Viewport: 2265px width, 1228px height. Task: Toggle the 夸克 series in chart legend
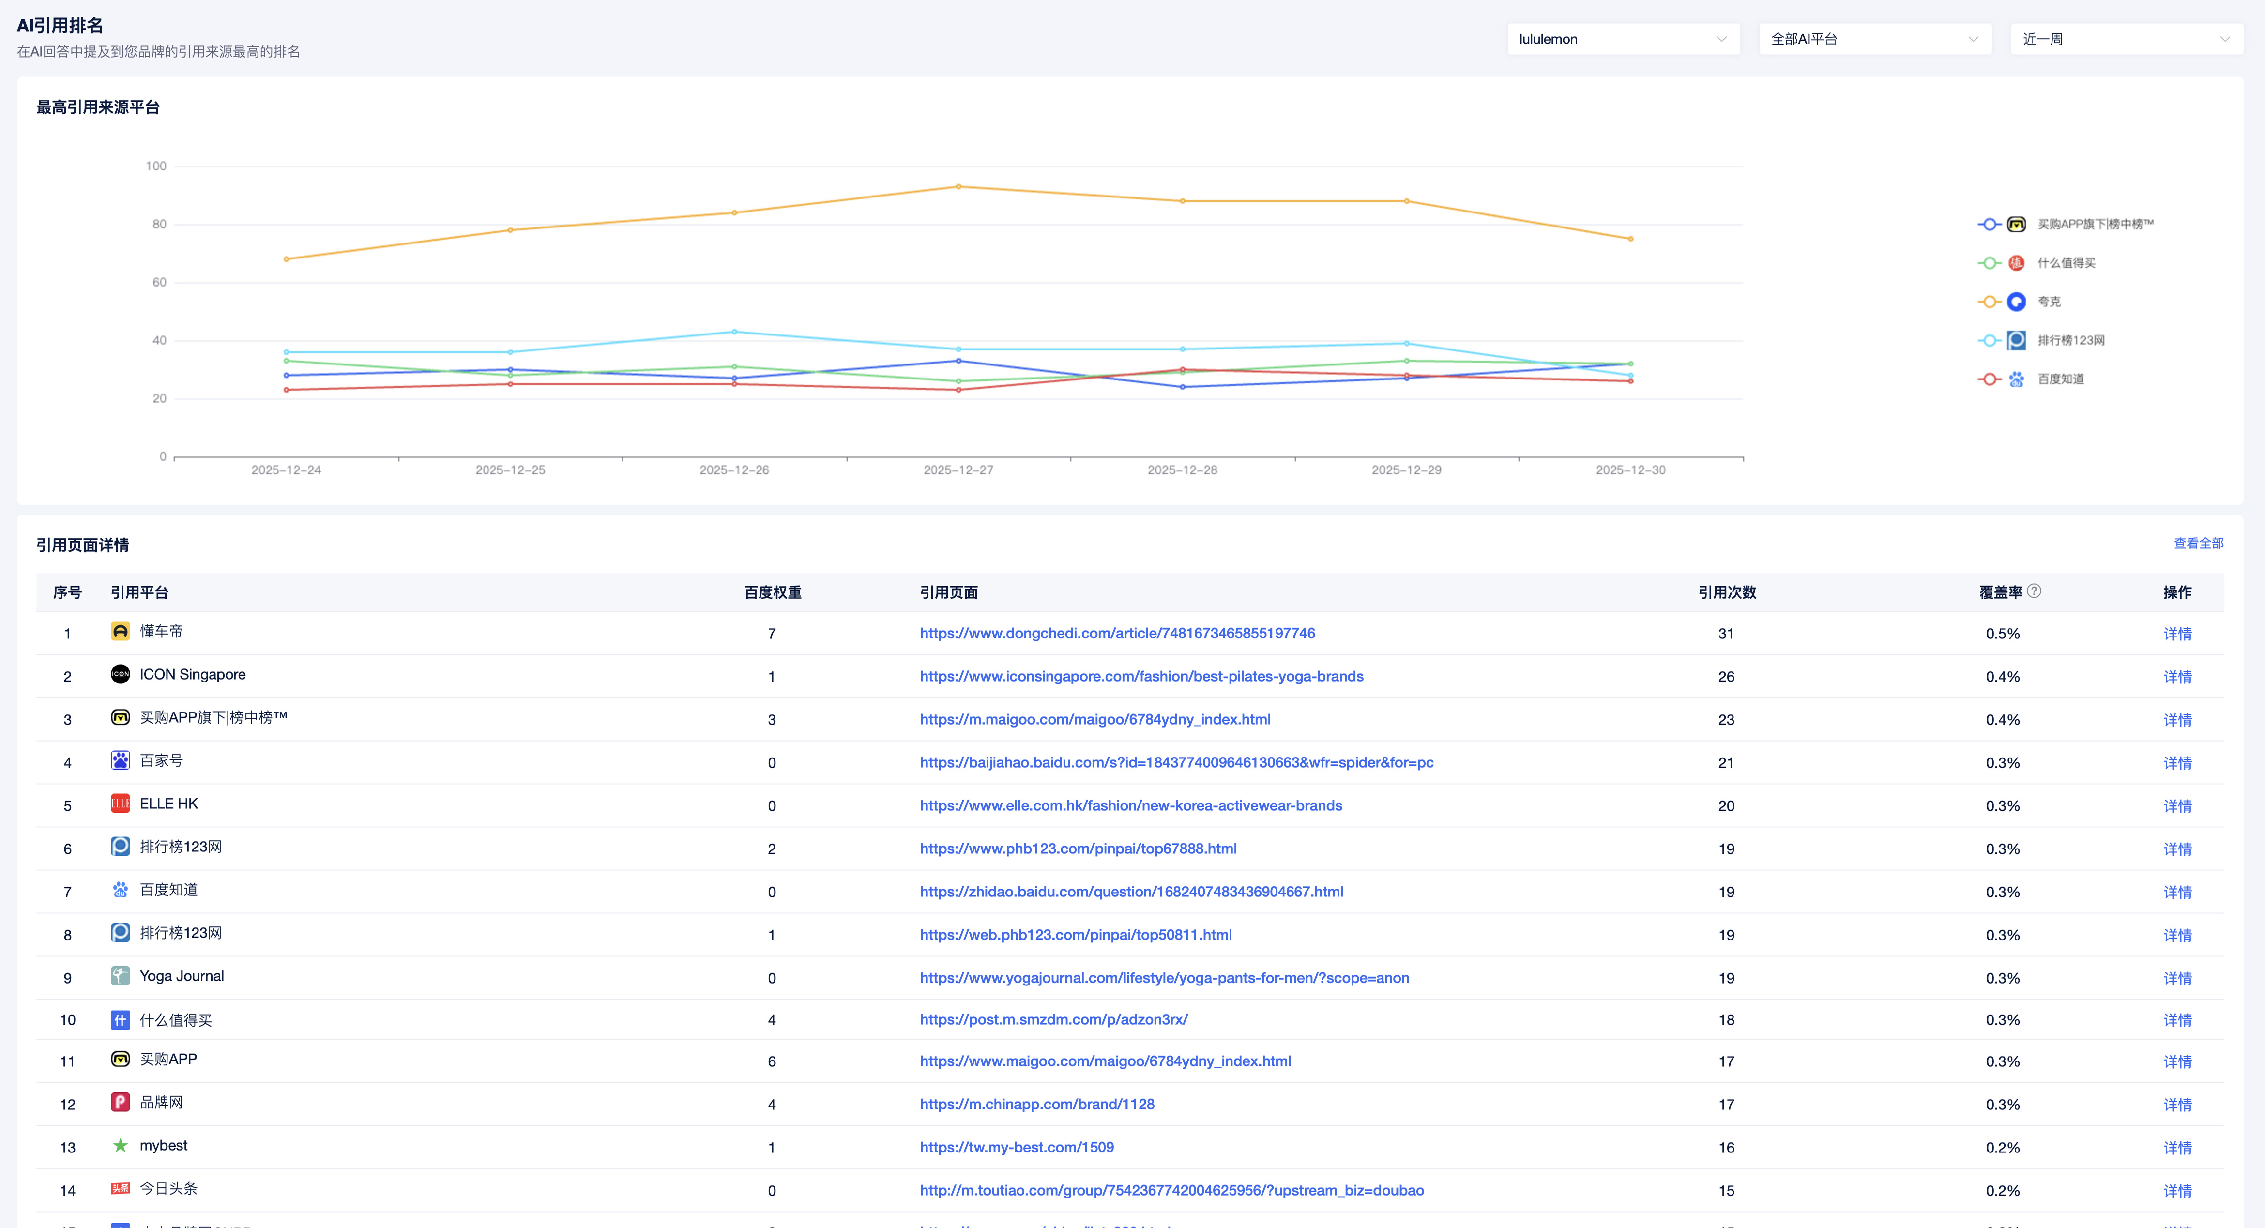coord(2049,302)
